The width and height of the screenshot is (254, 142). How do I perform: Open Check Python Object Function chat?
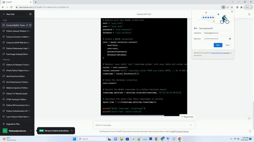(17, 70)
